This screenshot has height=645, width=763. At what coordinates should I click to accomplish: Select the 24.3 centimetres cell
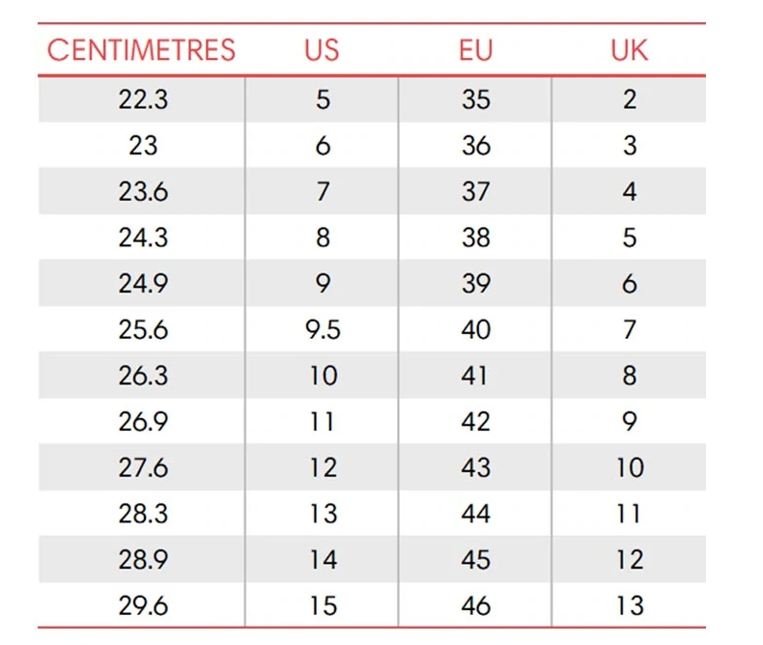pos(143,238)
